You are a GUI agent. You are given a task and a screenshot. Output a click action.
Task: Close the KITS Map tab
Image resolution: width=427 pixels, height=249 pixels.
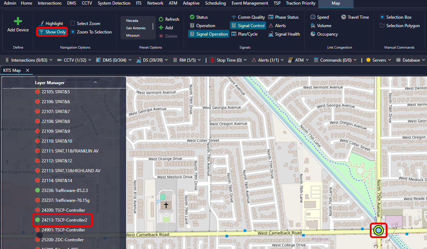pyautogui.click(x=27, y=70)
